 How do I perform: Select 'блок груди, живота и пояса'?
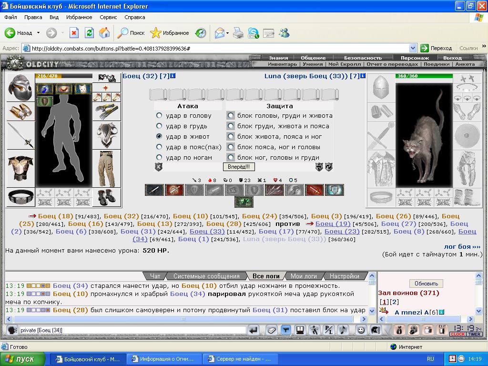[x=231, y=126]
